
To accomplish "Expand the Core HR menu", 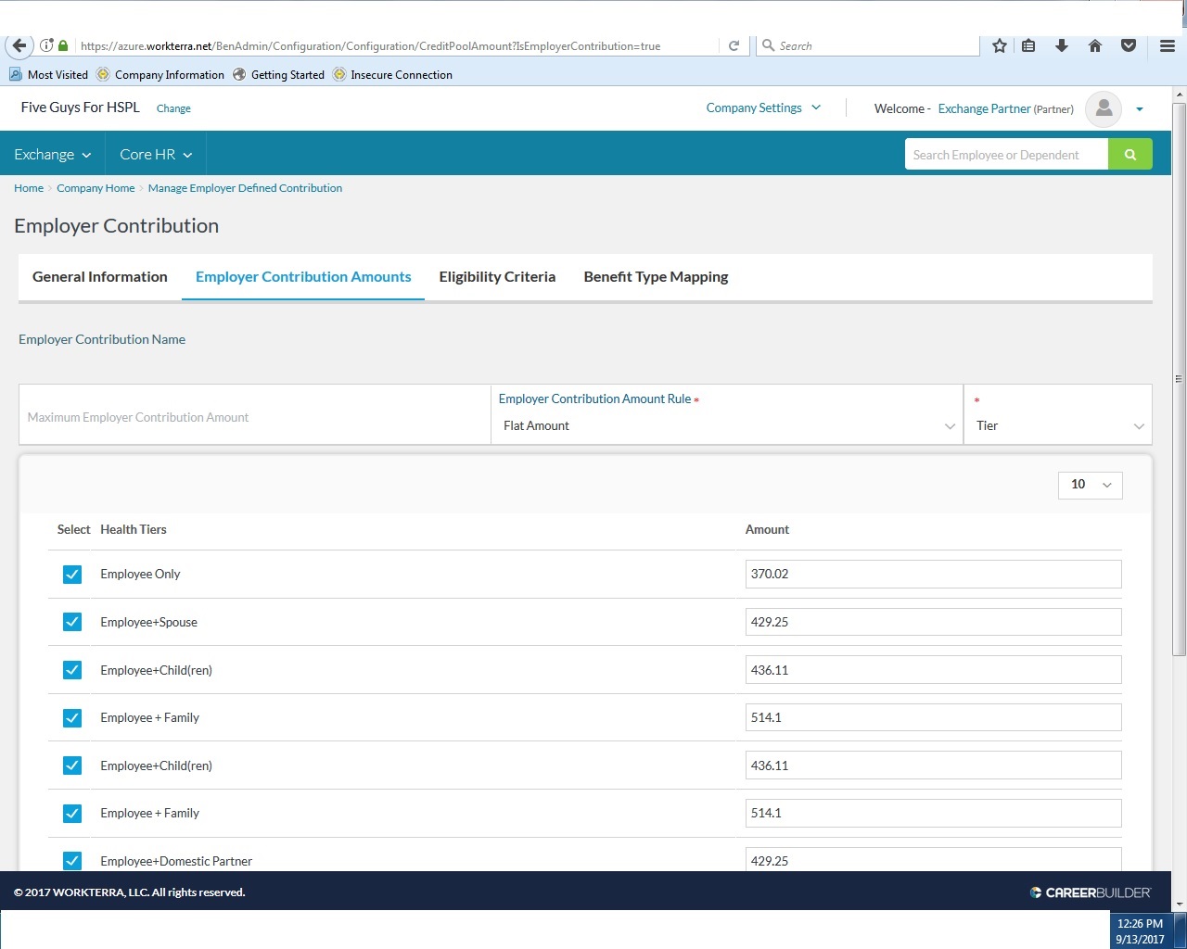I will tap(156, 155).
